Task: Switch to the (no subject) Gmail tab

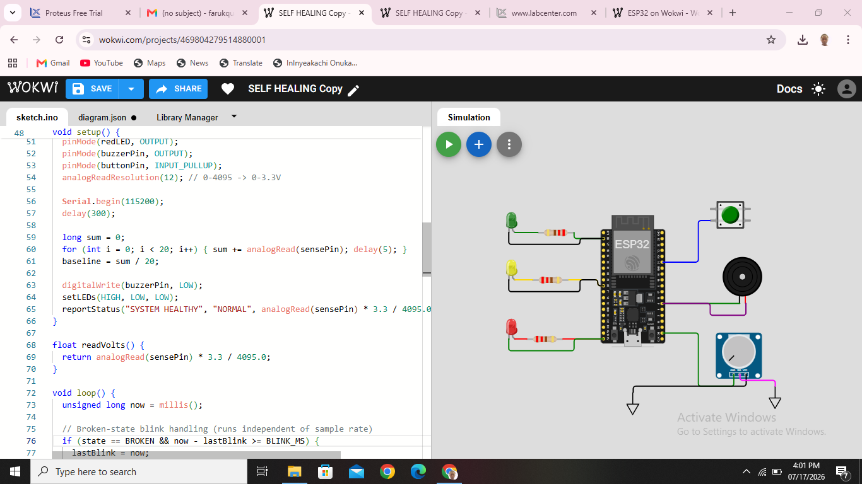Action: 198,13
